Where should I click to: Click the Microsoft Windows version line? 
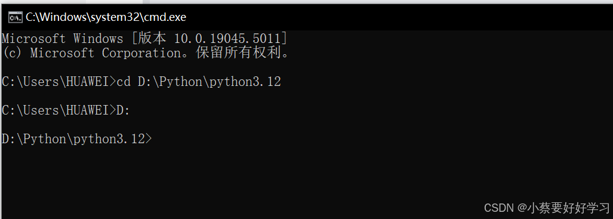(x=144, y=39)
